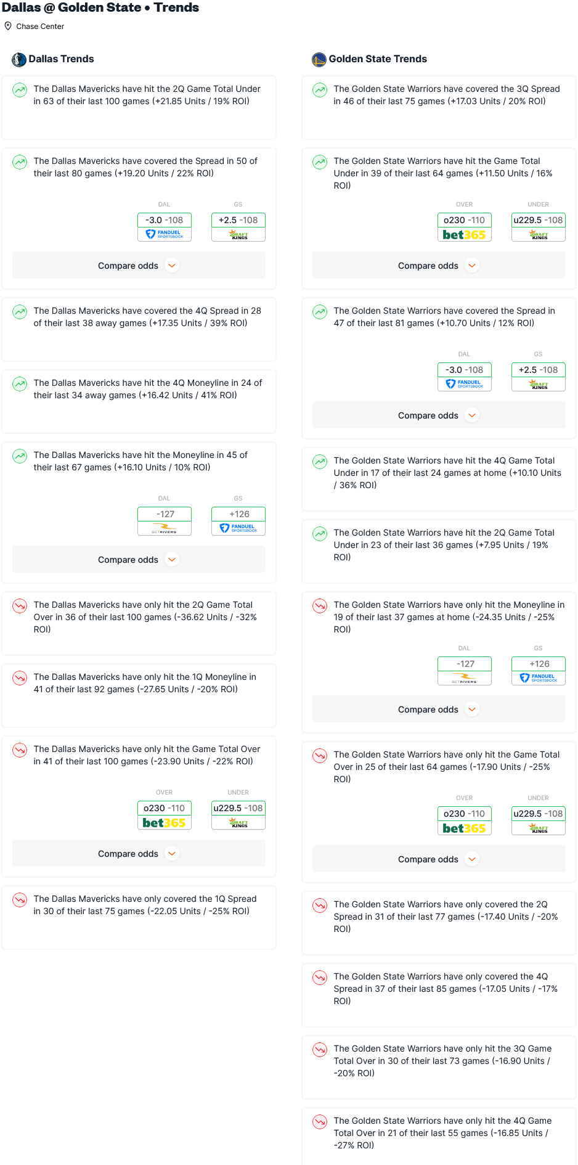Expand Compare odds under Warriors Game Total Under
This screenshot has width=578, height=1165.
tap(439, 266)
